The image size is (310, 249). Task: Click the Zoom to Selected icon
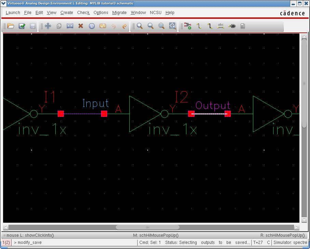pos(173,26)
